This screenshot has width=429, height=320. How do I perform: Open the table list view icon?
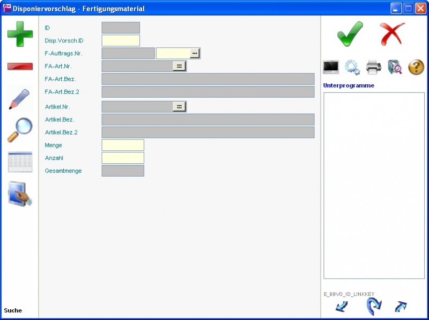click(x=20, y=162)
